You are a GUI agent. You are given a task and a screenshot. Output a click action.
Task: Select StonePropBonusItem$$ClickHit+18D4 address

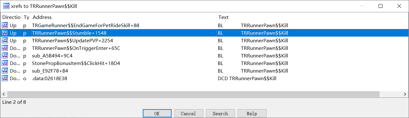coord(76,63)
